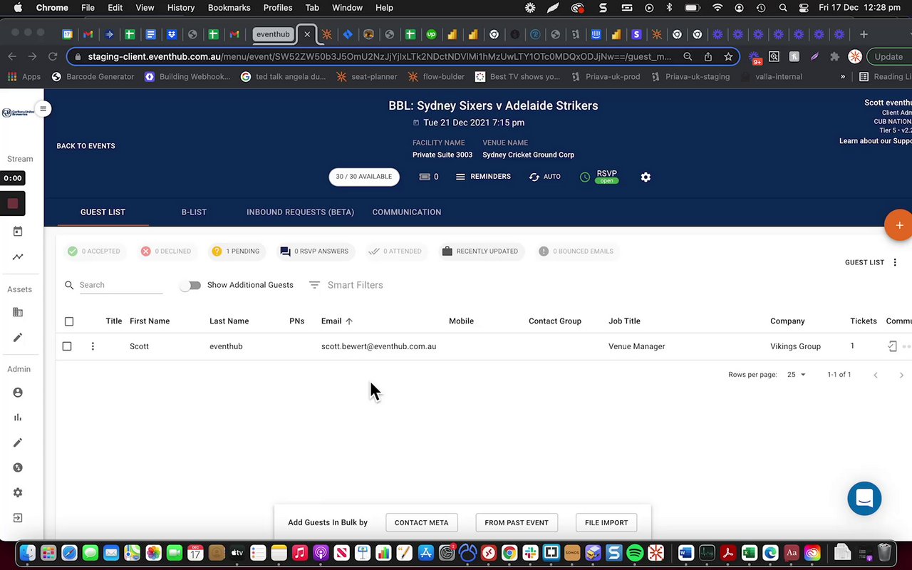Click the From Past Event button
This screenshot has height=570, width=912.
[517, 522]
